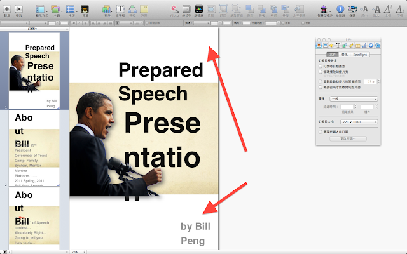Open the Adjust Image color histogram icon

[x=199, y=10]
